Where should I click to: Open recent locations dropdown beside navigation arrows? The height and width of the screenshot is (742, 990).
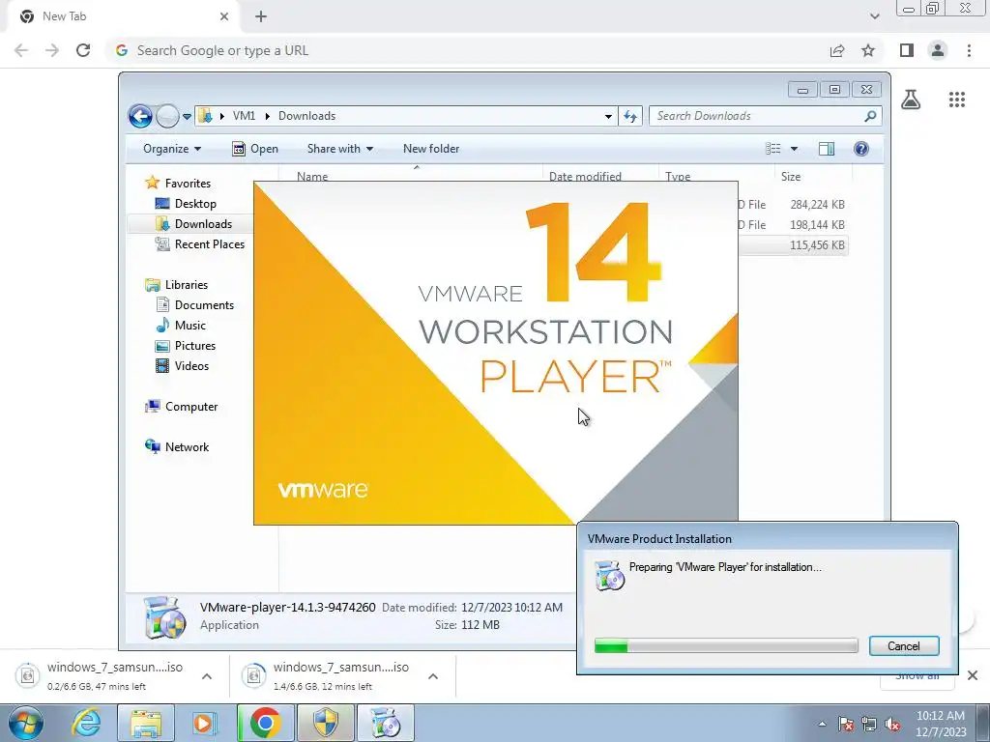187,117
